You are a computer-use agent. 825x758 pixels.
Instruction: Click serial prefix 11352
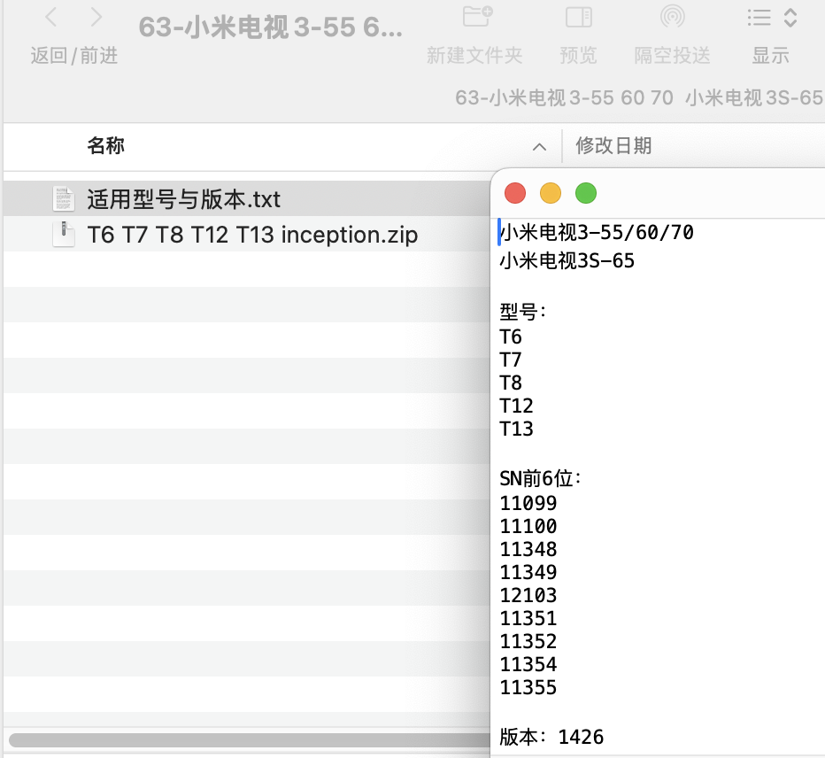[x=528, y=642]
